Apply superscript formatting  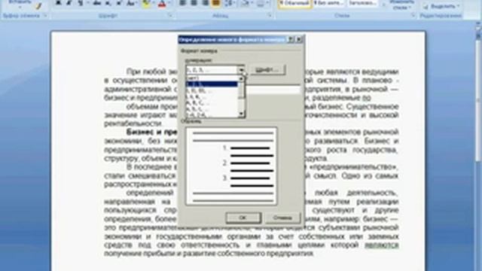[x=118, y=3]
